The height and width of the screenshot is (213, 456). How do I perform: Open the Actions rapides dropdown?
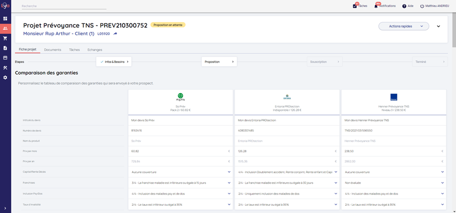[403, 26]
